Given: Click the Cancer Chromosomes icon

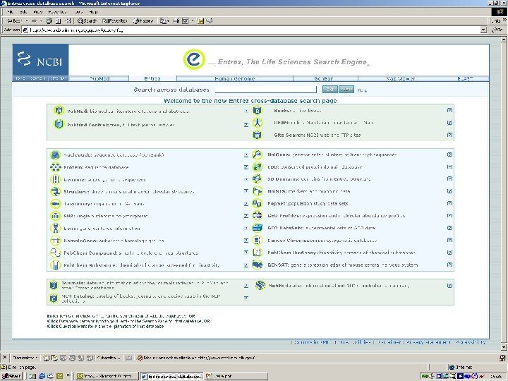Looking at the screenshot, I should click(x=258, y=240).
